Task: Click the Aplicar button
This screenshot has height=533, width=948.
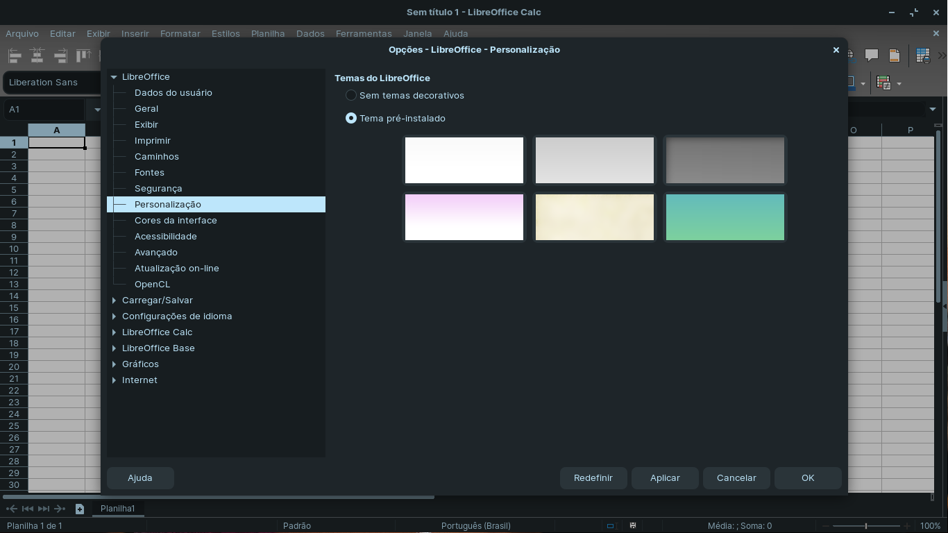Action: [x=665, y=477]
